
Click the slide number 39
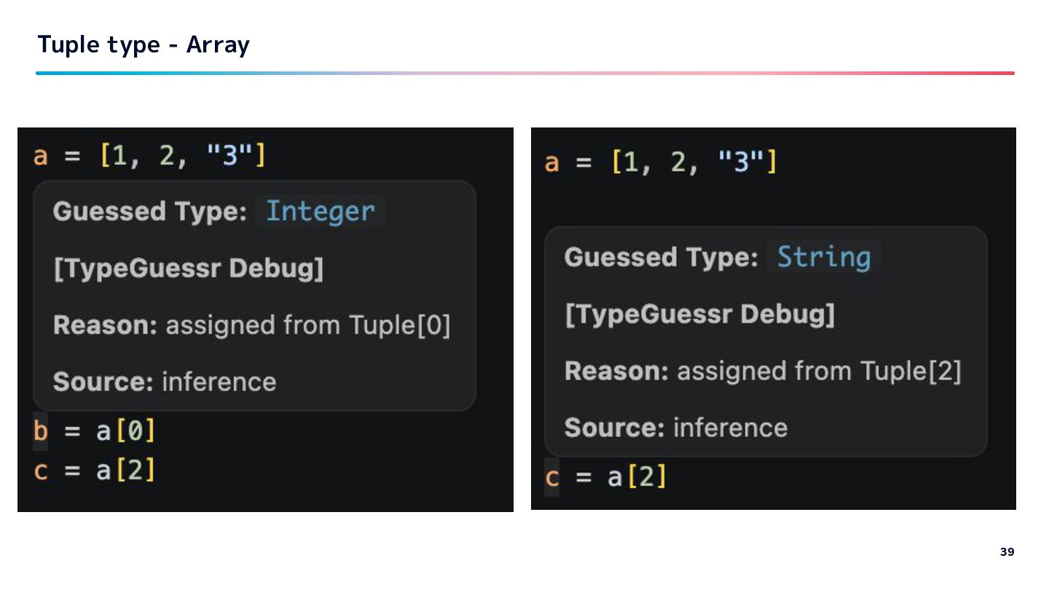[x=1007, y=551]
